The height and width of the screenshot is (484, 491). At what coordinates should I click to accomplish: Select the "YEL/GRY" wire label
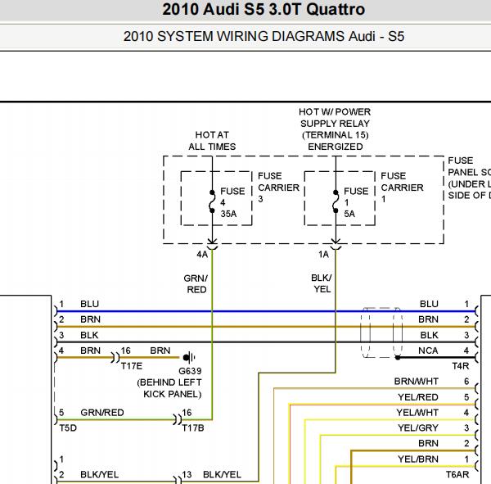[418, 427]
